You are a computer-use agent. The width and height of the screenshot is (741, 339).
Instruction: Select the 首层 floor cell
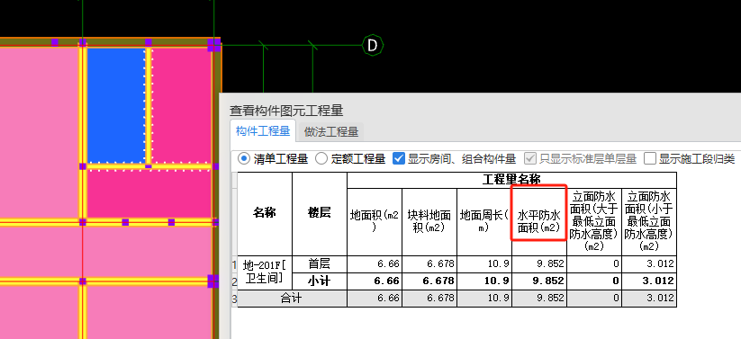click(320, 264)
